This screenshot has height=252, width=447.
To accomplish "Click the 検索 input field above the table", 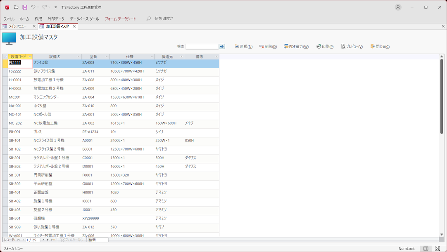I will 202,47.
